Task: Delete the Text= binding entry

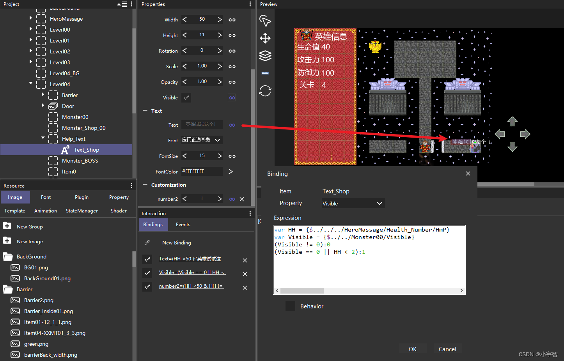Action: click(245, 260)
